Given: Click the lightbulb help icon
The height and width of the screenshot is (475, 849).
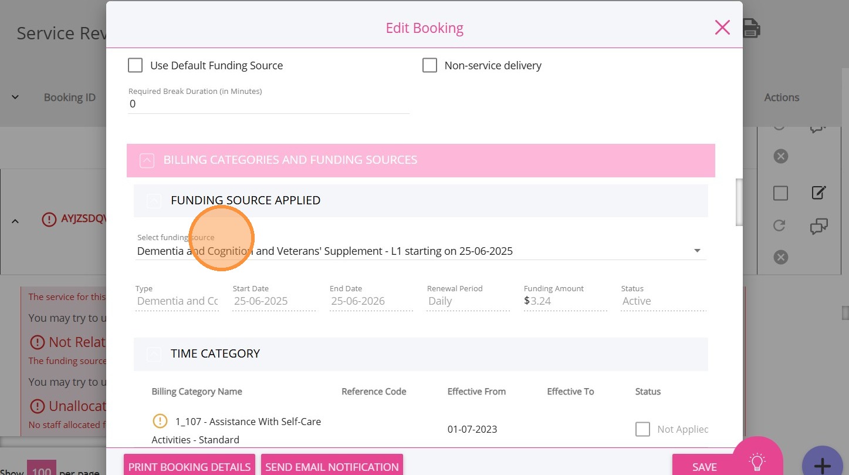Looking at the screenshot, I should tap(757, 462).
